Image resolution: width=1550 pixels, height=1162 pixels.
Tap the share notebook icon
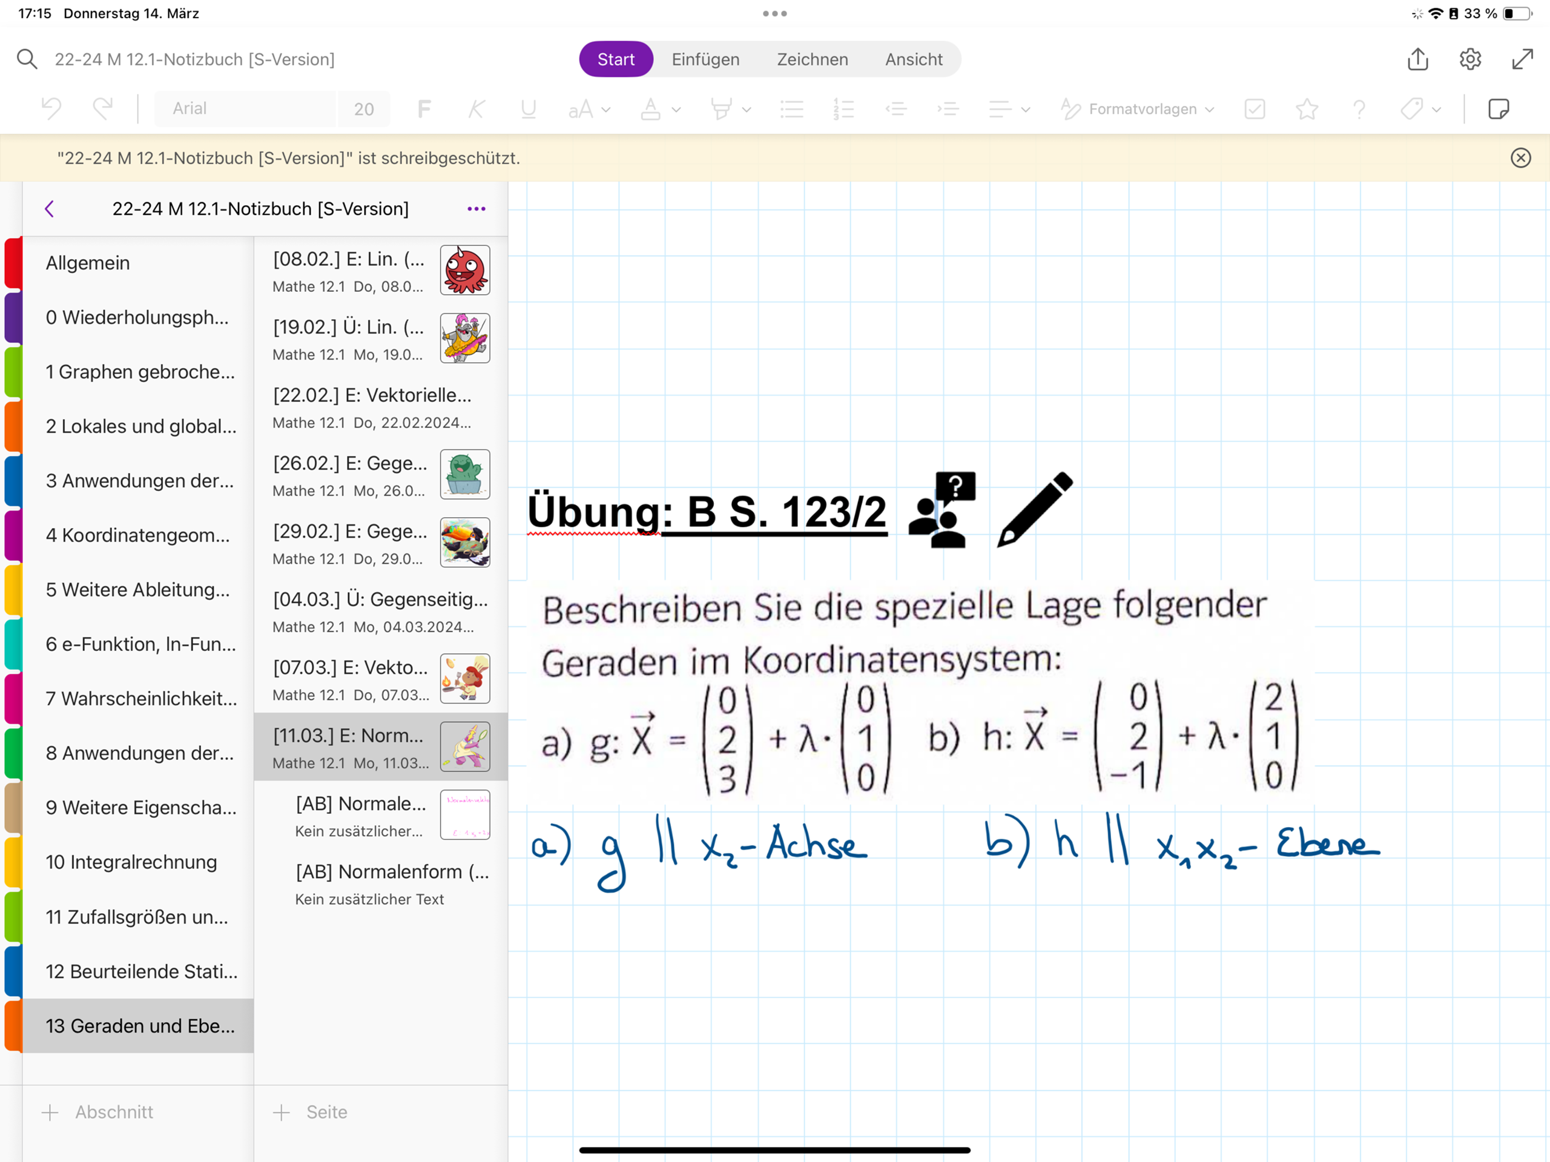tap(1417, 59)
